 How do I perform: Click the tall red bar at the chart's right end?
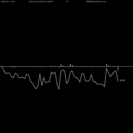click(118, 68)
